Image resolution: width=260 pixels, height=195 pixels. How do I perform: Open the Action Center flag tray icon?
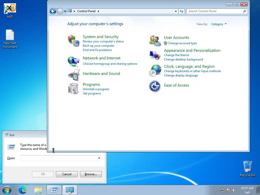[228, 190]
